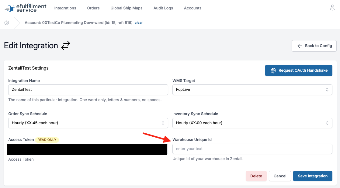Delete this integration with the Delete button
Image resolution: width=340 pixels, height=188 pixels.
tap(256, 176)
